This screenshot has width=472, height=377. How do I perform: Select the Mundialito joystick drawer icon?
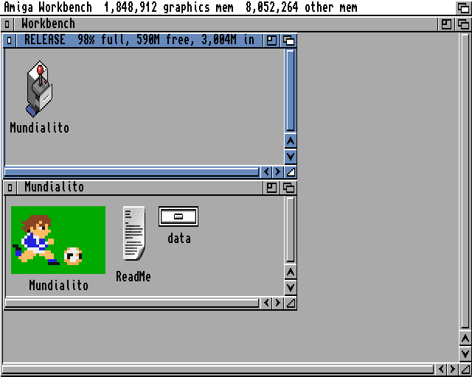[x=39, y=88]
